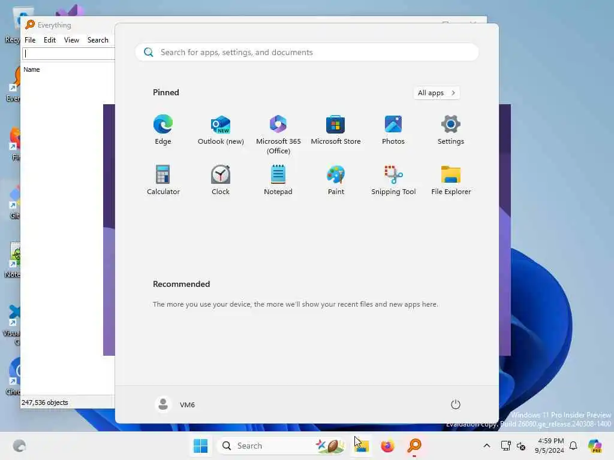Viewport: 614px width, 460px height.
Task: Switch to Everything app on taskbar
Action: pyautogui.click(x=414, y=446)
